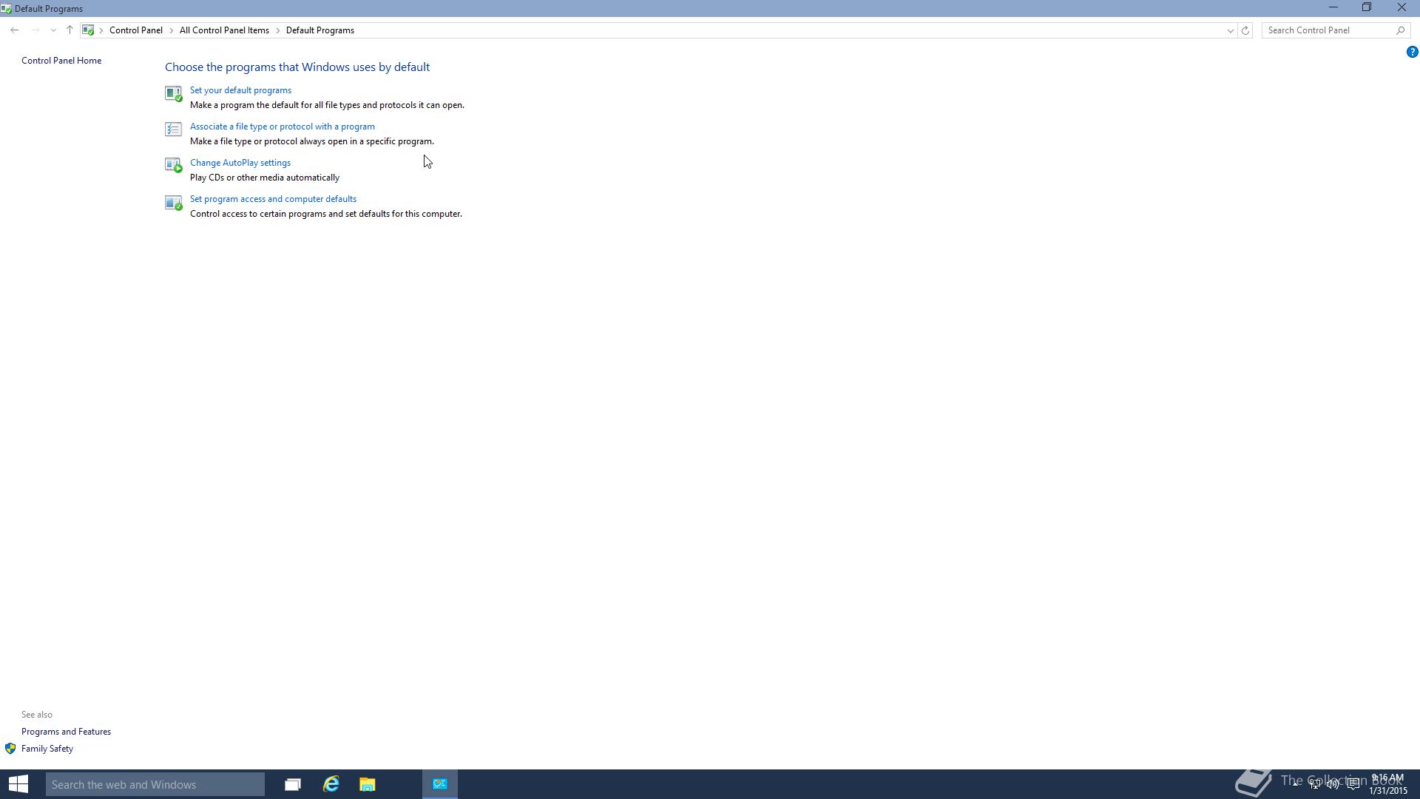Select Default Programs in the breadcrumb
The image size is (1420, 799).
[320, 30]
